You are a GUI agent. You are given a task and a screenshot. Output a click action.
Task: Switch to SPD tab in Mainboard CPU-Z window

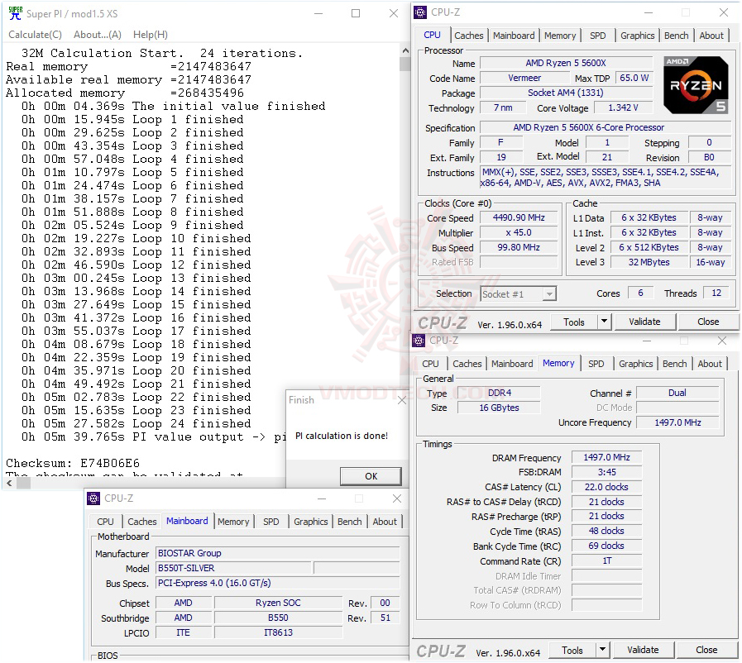click(271, 522)
